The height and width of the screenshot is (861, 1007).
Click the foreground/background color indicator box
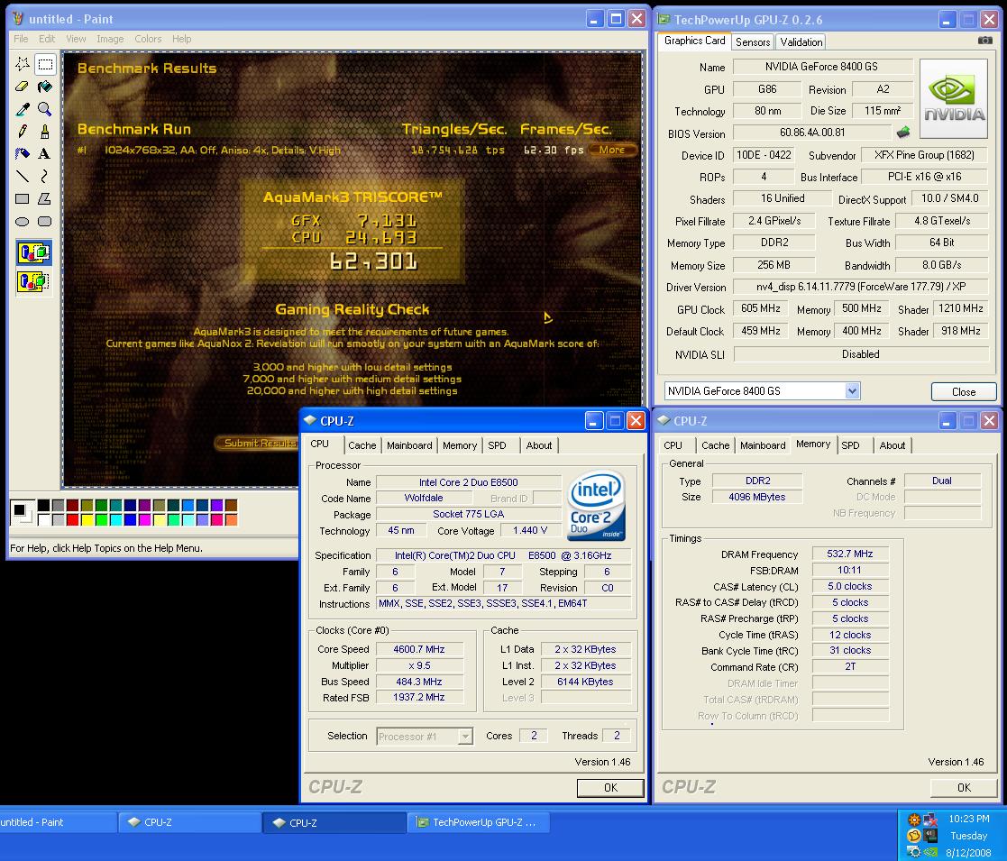(x=23, y=512)
